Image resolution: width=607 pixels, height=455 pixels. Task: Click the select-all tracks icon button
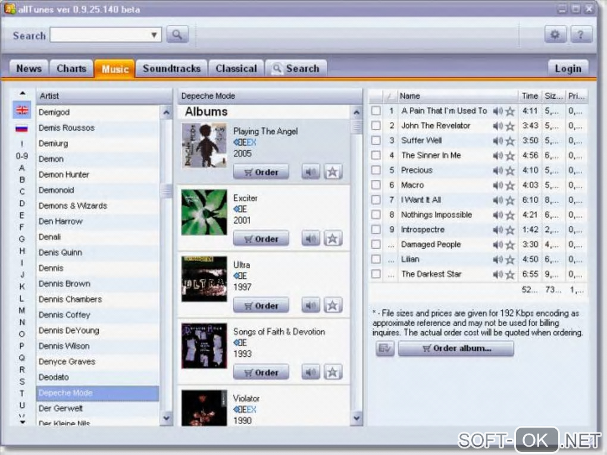click(x=385, y=348)
